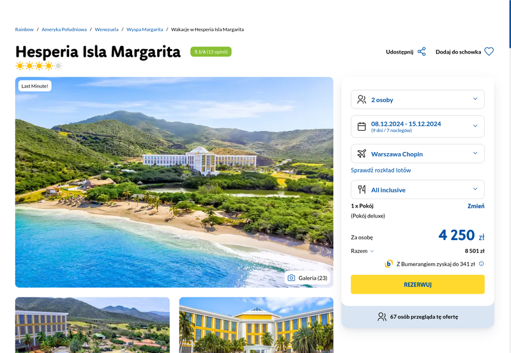
Task: Click the airplane icon in departure field
Action: [x=362, y=153]
